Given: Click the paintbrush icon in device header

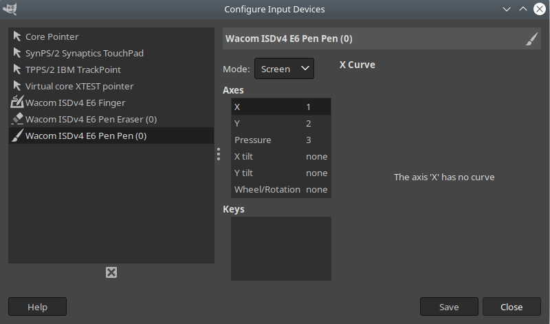Looking at the screenshot, I should pos(531,39).
